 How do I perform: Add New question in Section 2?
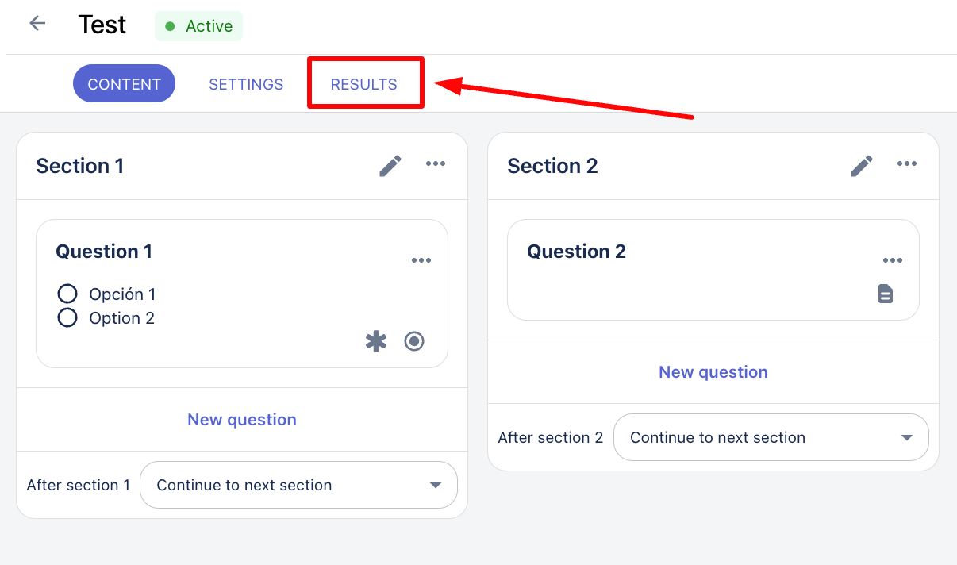tap(713, 372)
